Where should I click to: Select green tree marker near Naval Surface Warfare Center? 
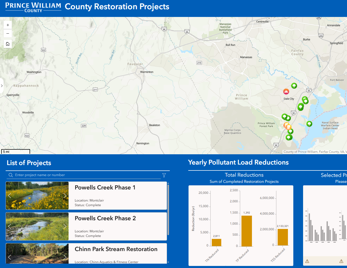click(309, 124)
